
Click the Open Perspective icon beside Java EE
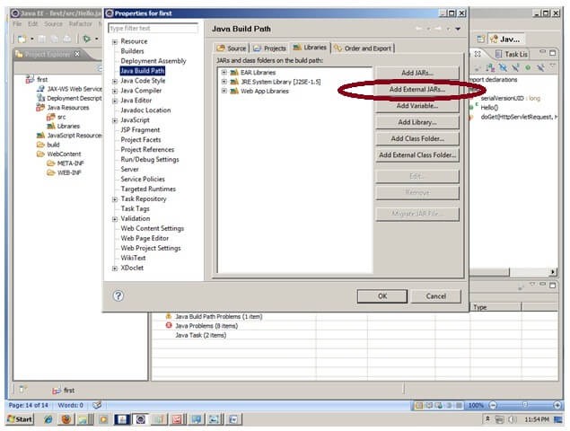(x=480, y=39)
